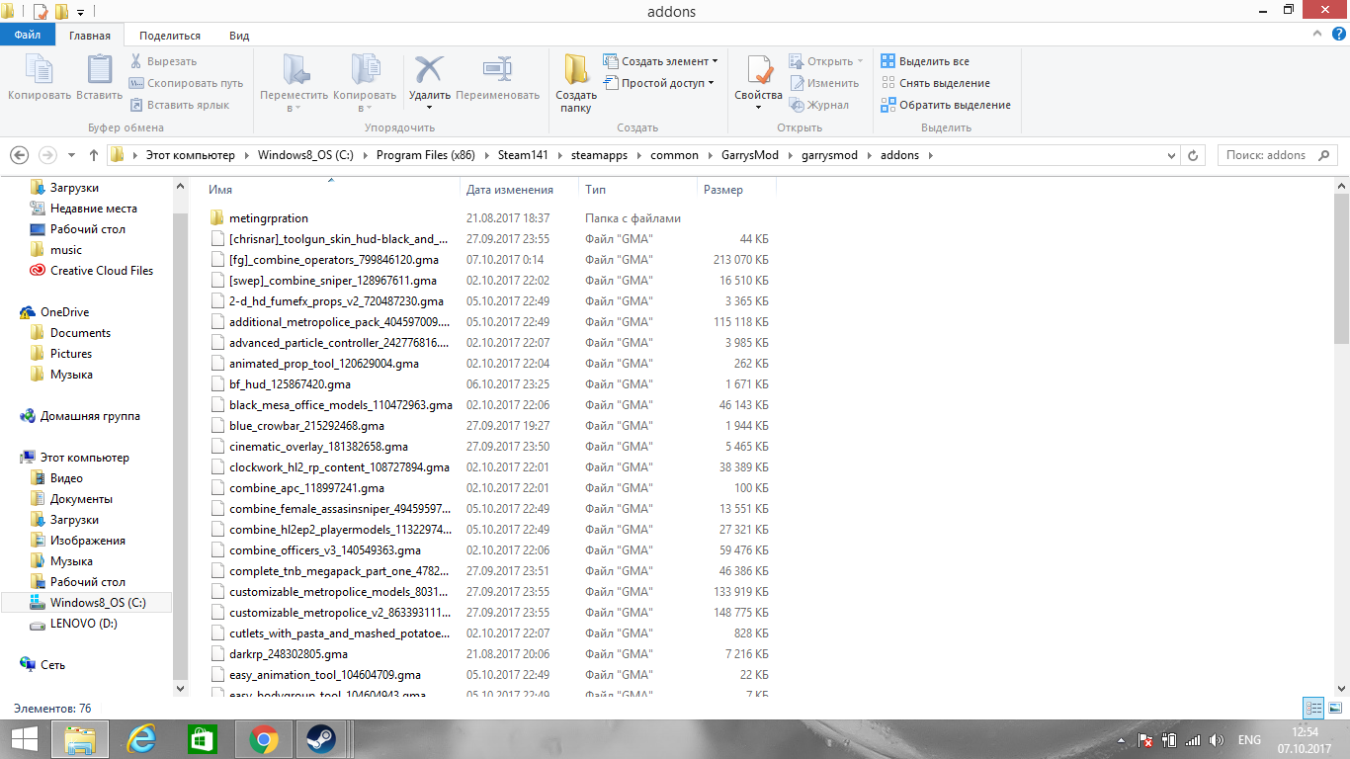This screenshot has height=759, width=1350.
Task: Click Вставить ярлык in ribbon
Action: point(179,105)
